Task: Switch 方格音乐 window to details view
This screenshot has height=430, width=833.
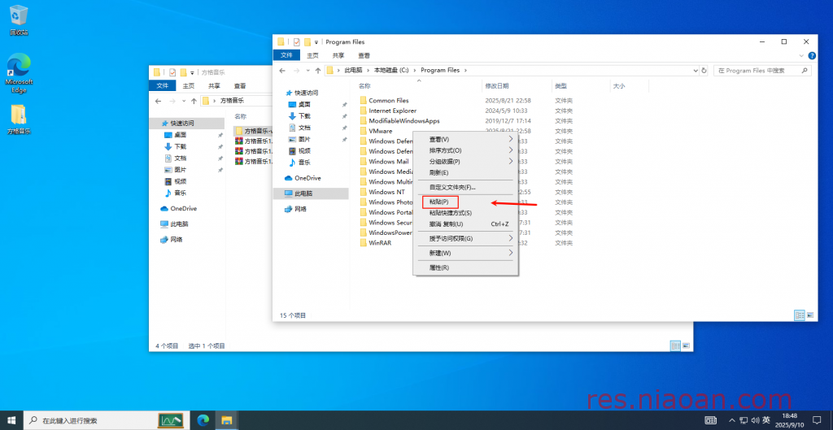Action: (675, 345)
